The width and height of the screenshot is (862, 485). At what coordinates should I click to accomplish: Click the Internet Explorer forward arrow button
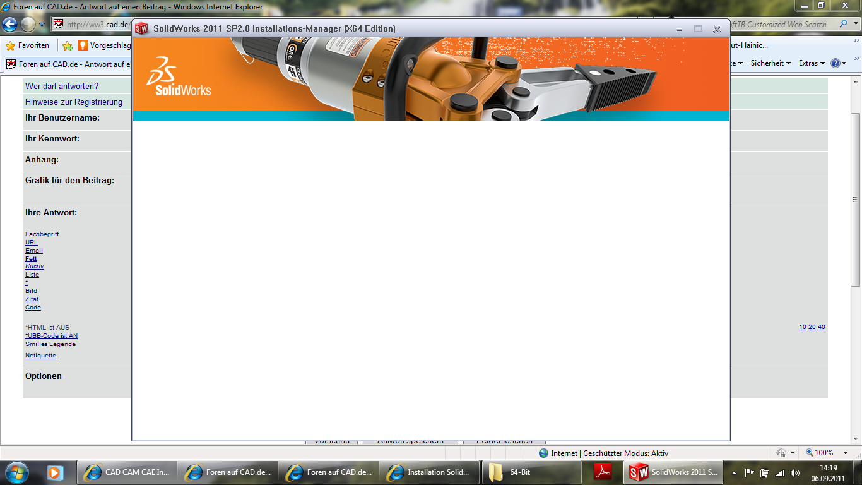(28, 25)
